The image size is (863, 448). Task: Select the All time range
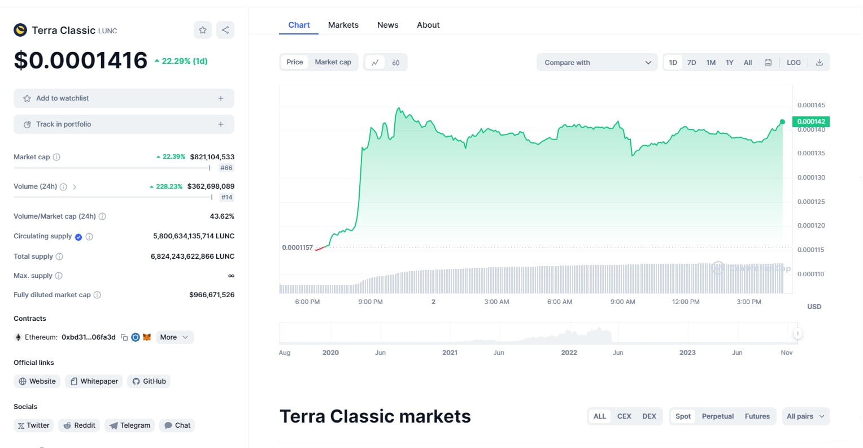click(x=748, y=62)
